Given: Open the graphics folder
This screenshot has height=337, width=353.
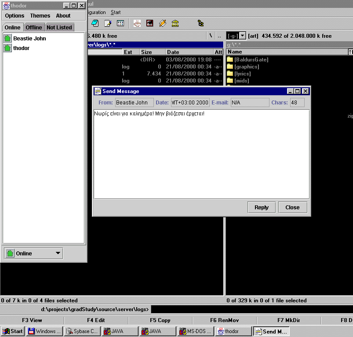Looking at the screenshot, I should click(243, 67).
